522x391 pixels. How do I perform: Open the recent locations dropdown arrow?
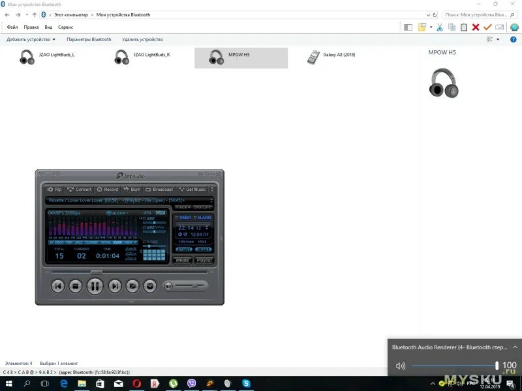(x=27, y=15)
